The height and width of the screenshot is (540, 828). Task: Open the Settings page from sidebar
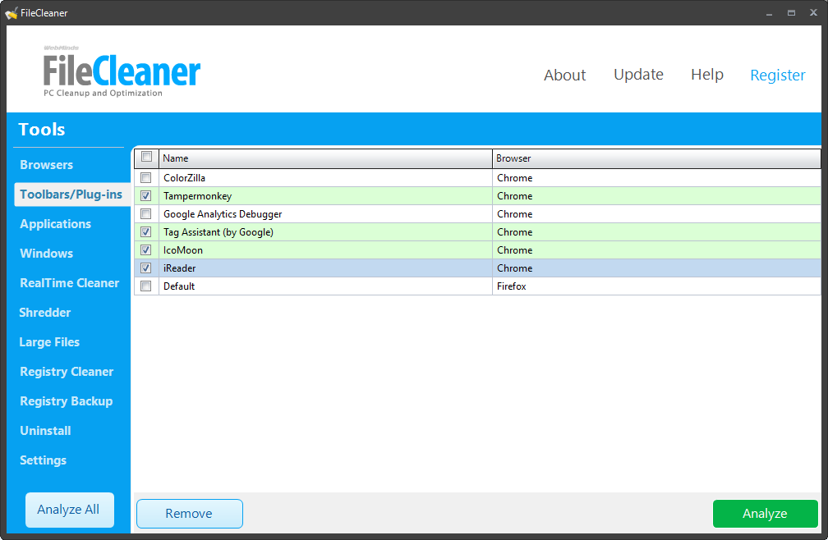(44, 460)
